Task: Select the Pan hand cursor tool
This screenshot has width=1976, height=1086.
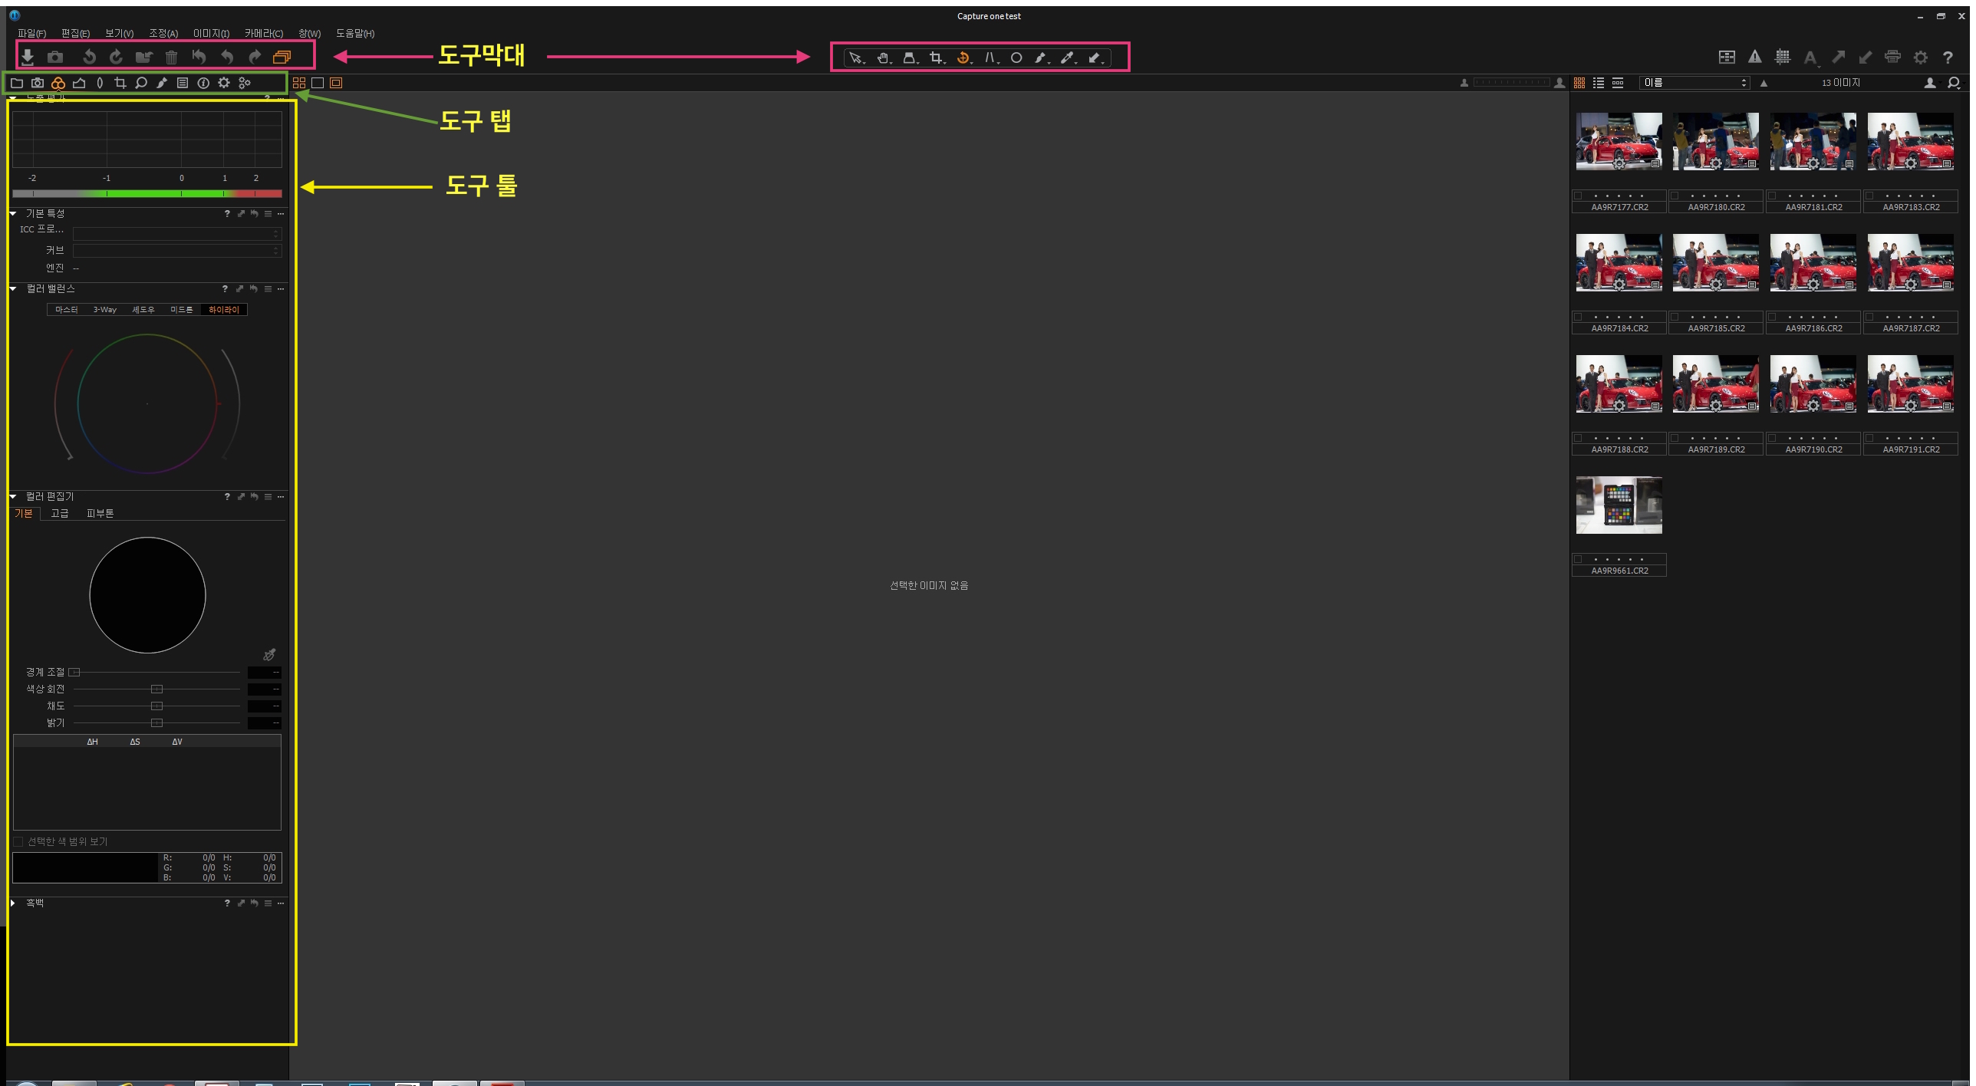Action: (883, 58)
